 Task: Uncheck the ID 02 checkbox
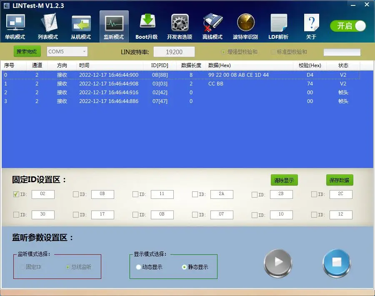(16, 194)
